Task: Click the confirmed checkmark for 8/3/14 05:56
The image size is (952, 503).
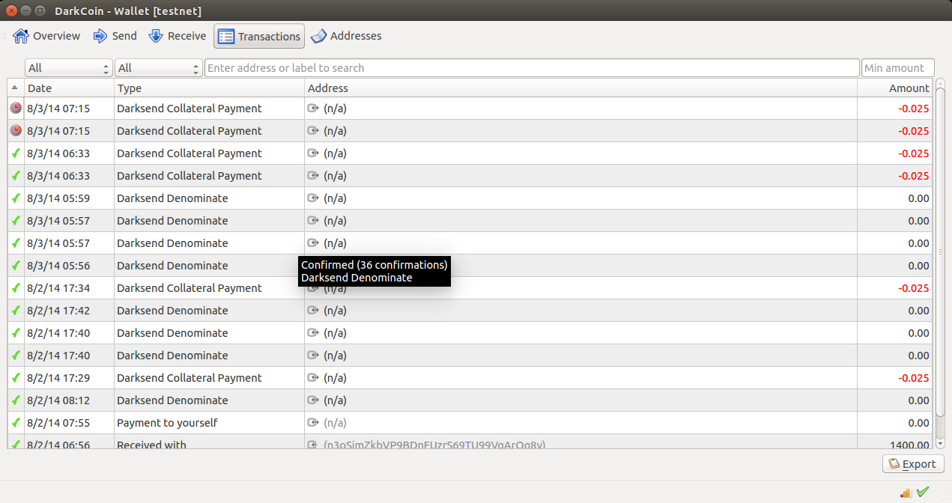Action: pyautogui.click(x=16, y=266)
